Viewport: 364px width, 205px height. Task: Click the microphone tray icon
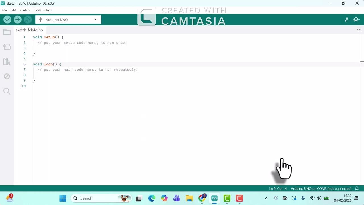click(x=303, y=198)
